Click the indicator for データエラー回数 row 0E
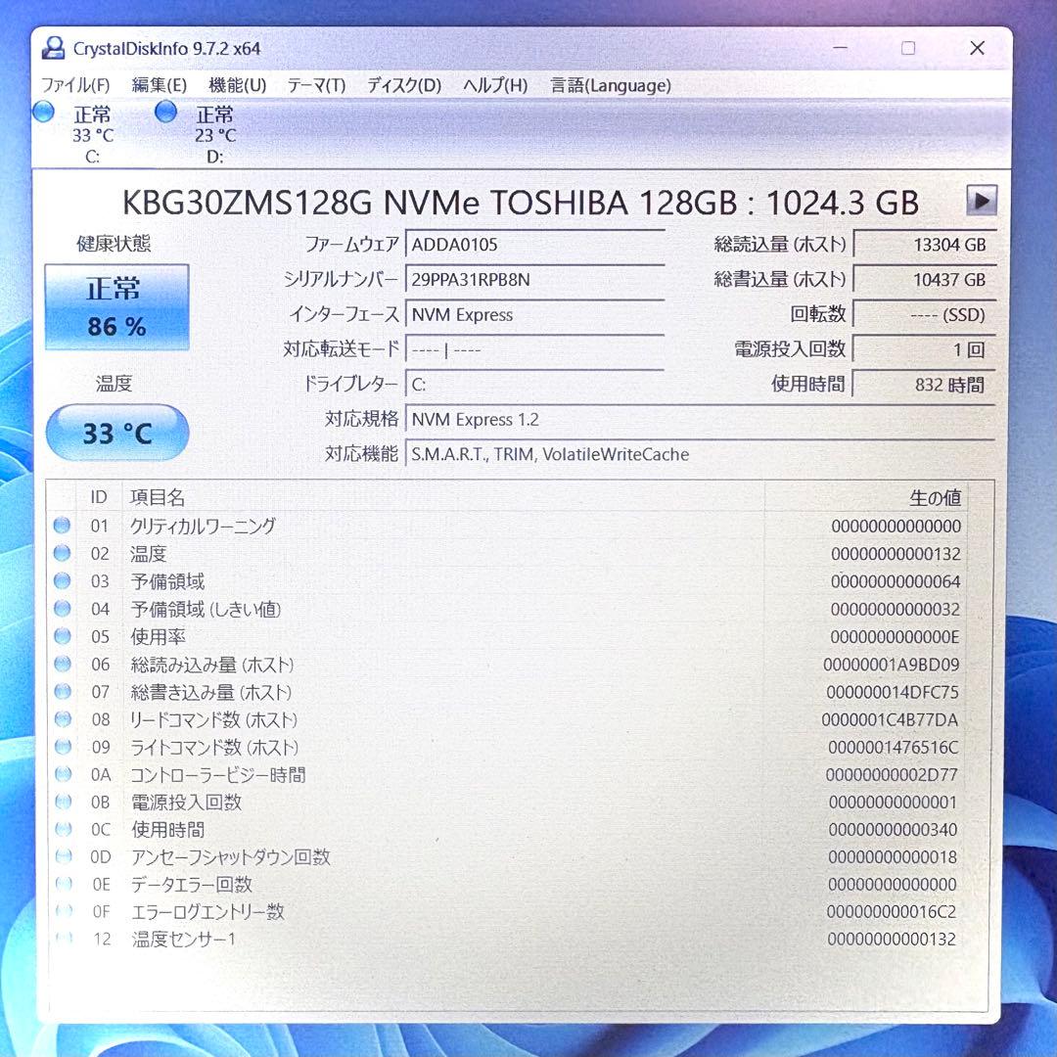Image resolution: width=1057 pixels, height=1057 pixels. (61, 885)
